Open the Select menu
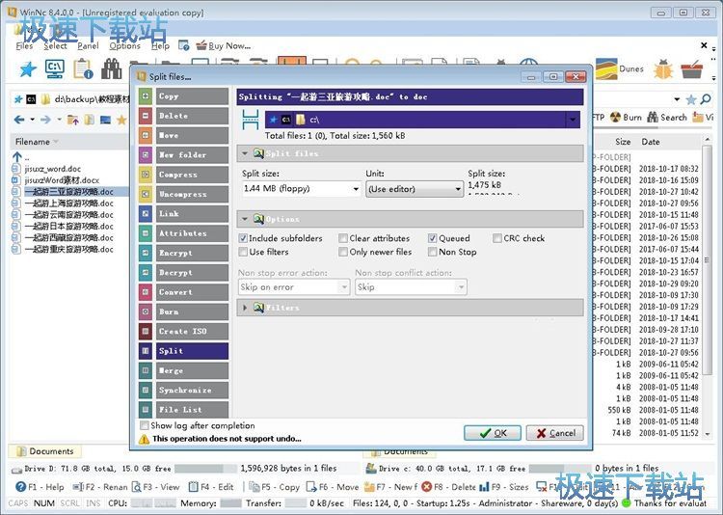This screenshot has height=515, width=723. [55, 45]
